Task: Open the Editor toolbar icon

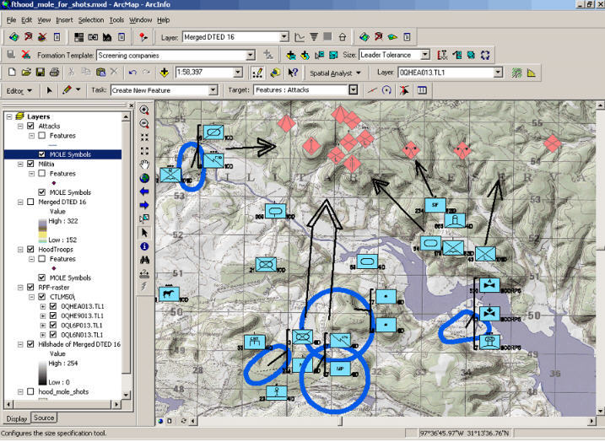Action: click(x=257, y=73)
